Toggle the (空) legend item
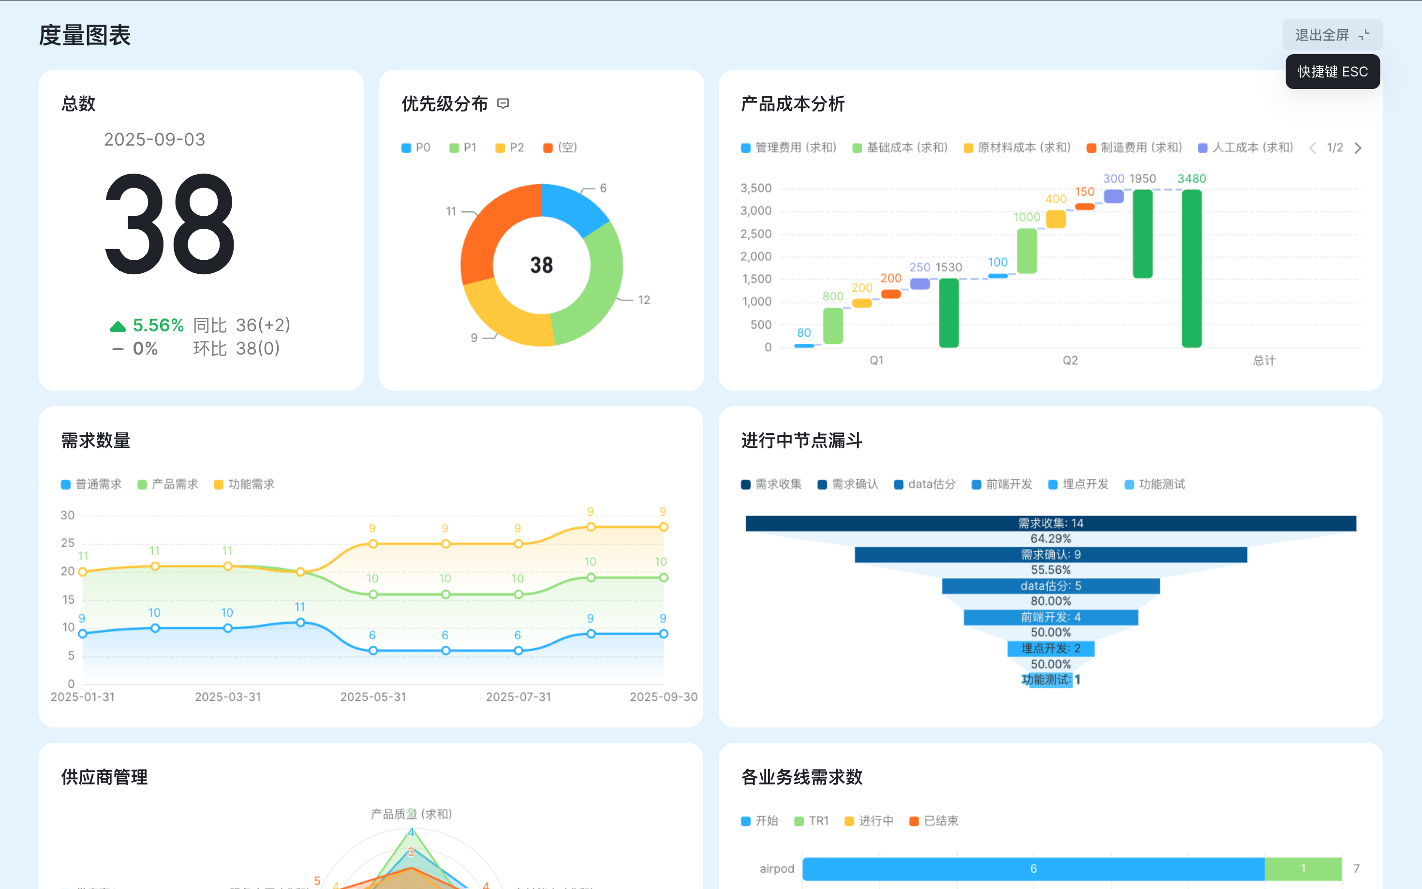 [x=560, y=148]
